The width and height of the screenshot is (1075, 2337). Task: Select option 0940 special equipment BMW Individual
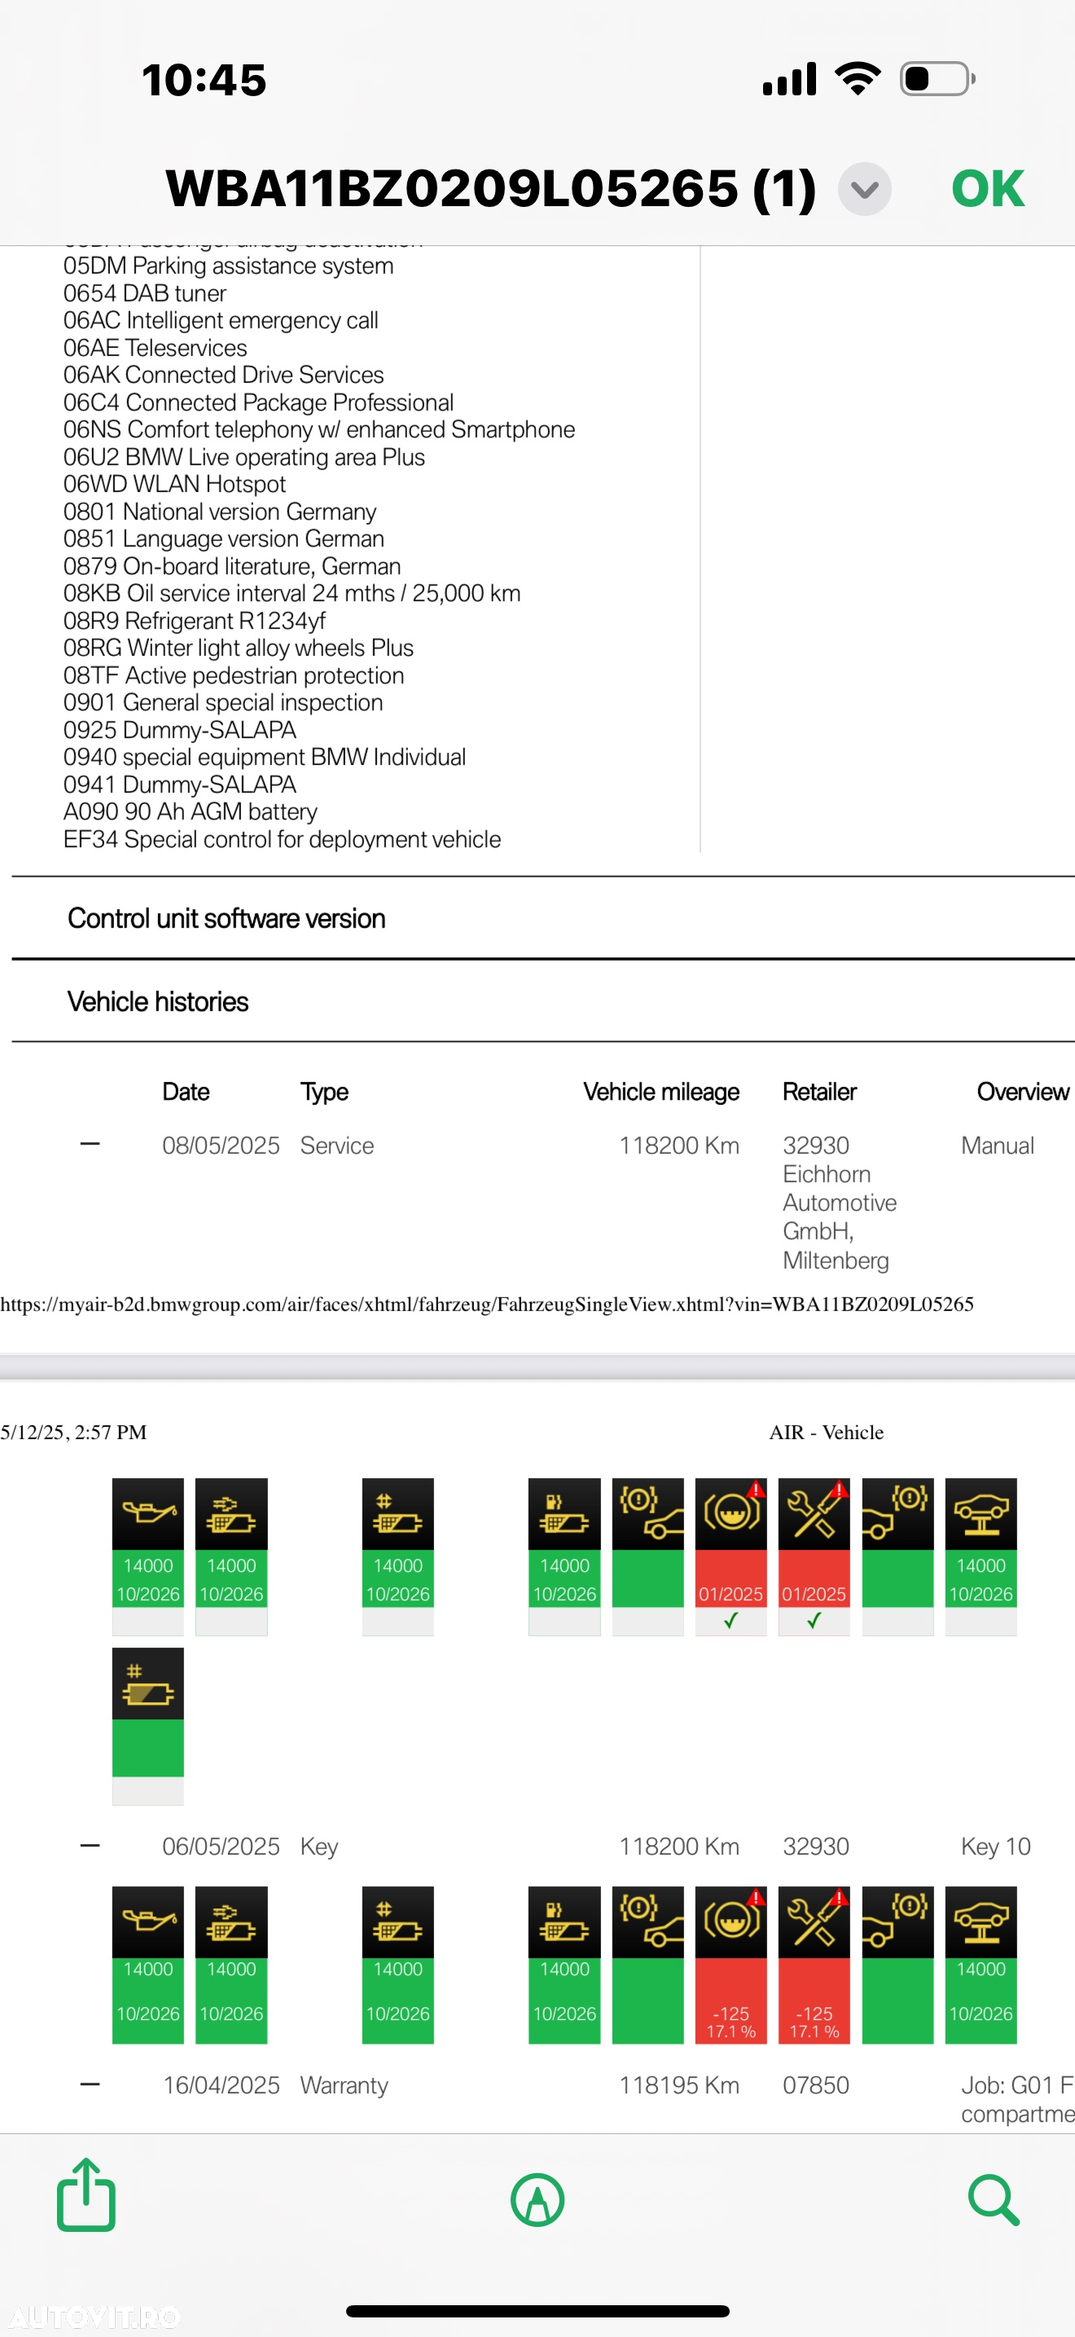(x=265, y=757)
